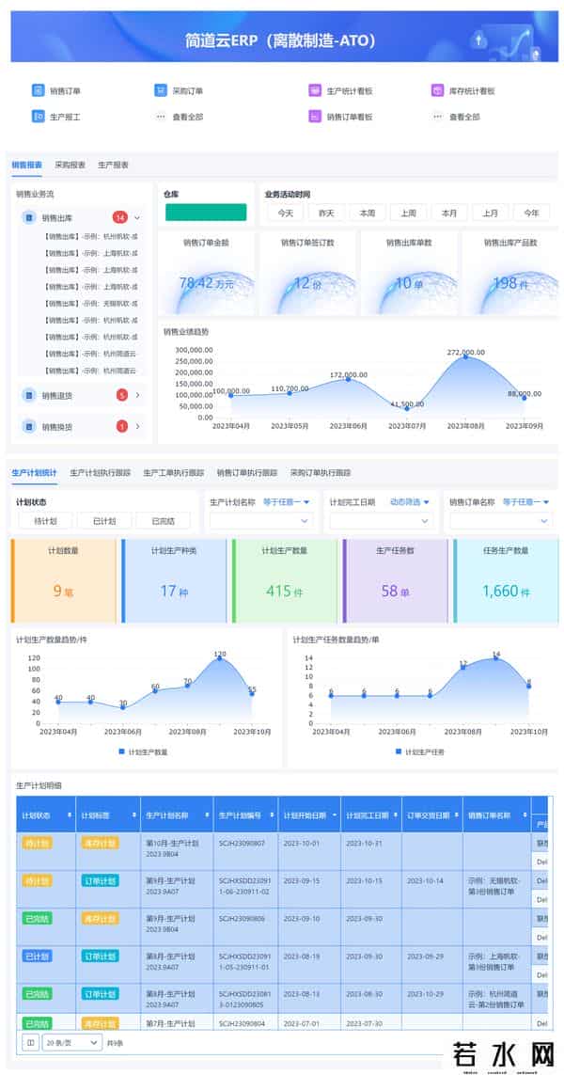Sort table by 销售订单名称 column icon
This screenshot has width=564, height=1075.
pos(525,815)
